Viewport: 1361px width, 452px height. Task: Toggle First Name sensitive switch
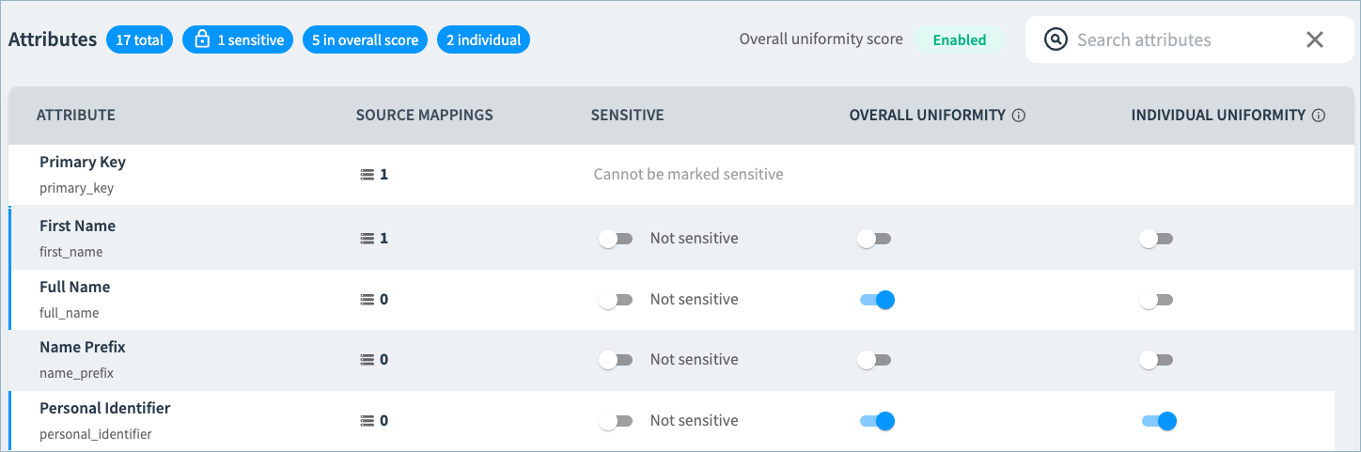pos(616,239)
